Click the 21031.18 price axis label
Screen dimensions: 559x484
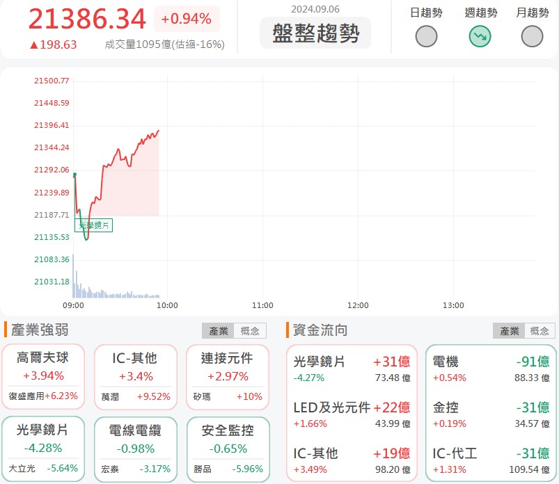[52, 282]
